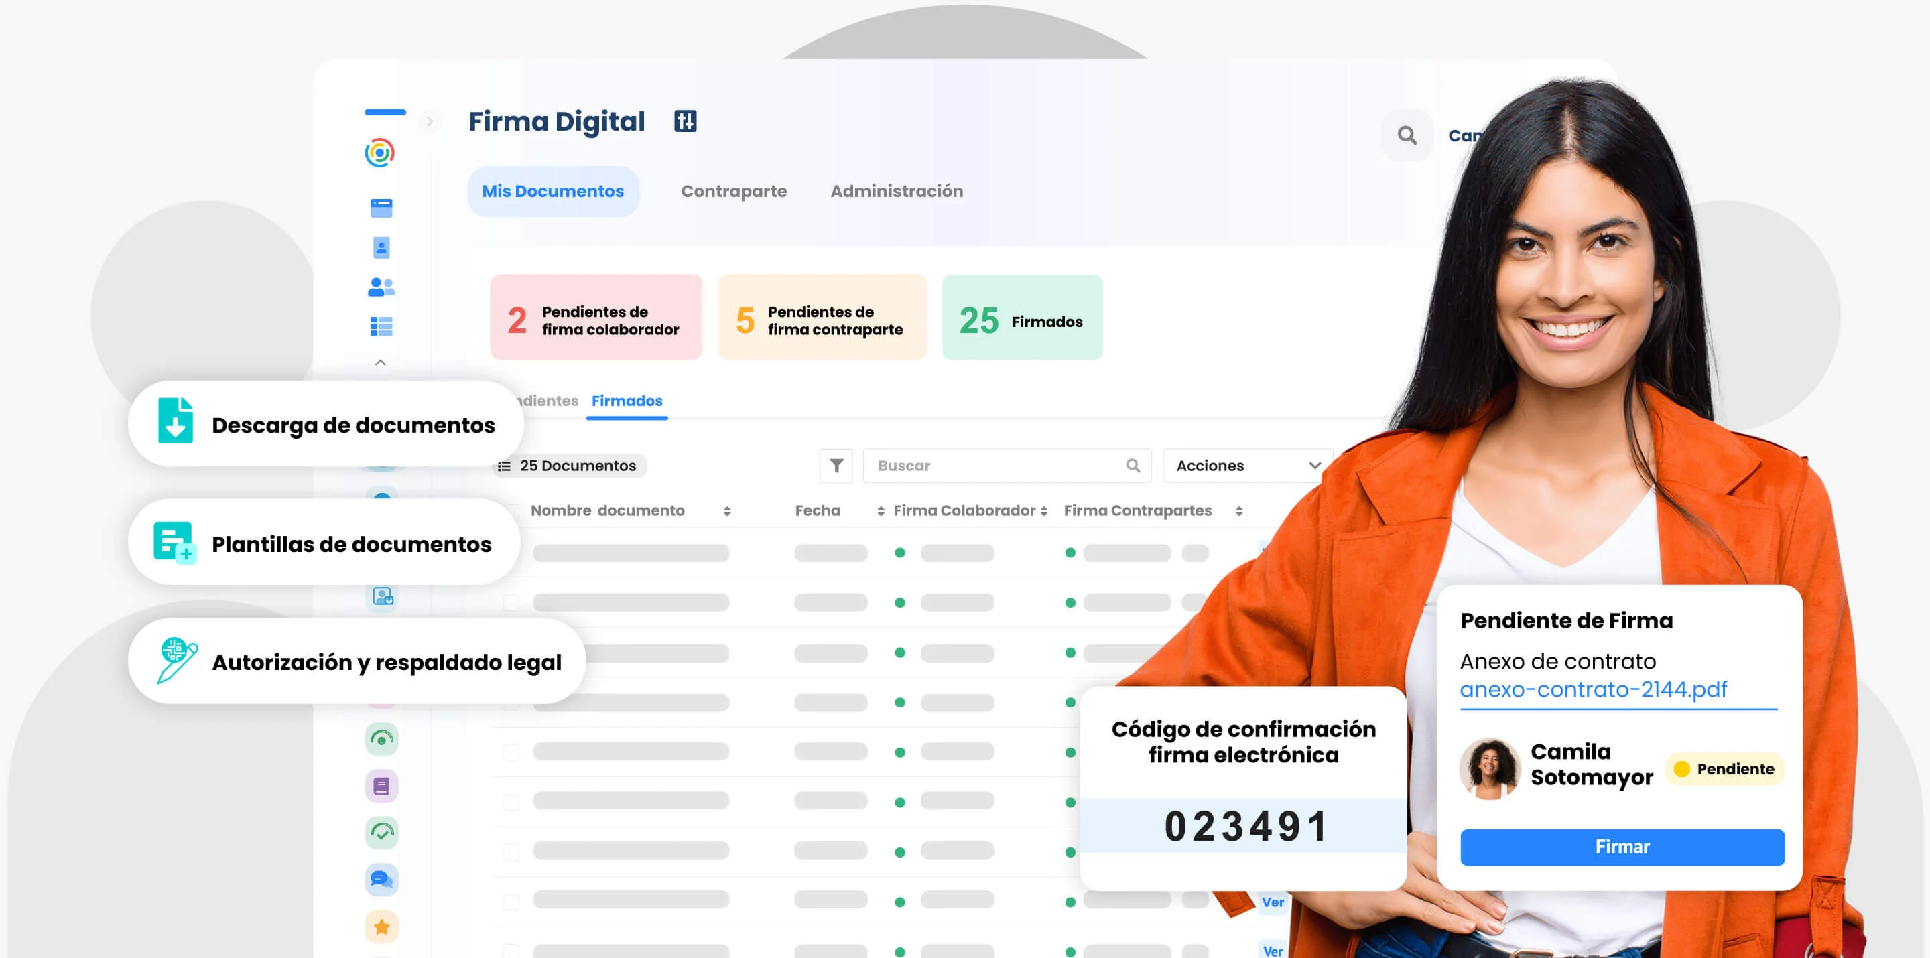Open the green checkmark gauge sidebar icon
The image size is (1930, 958).
[382, 833]
